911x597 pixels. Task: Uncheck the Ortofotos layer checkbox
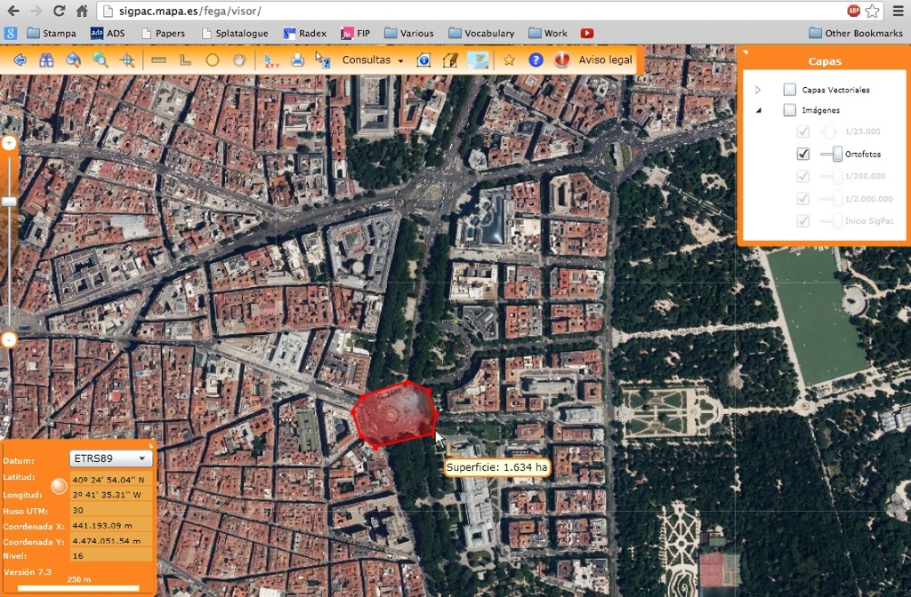(803, 154)
